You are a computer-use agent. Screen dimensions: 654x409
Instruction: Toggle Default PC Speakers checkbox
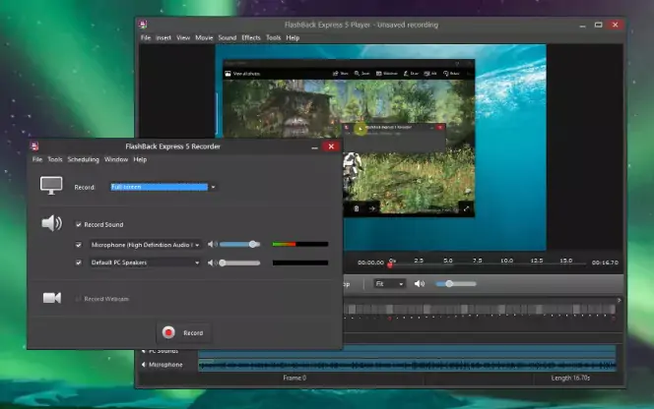[x=79, y=263]
